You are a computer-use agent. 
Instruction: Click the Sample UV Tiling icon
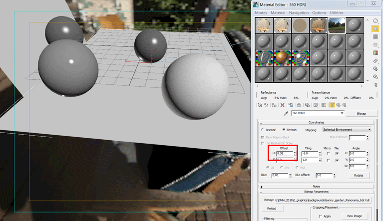click(376, 44)
